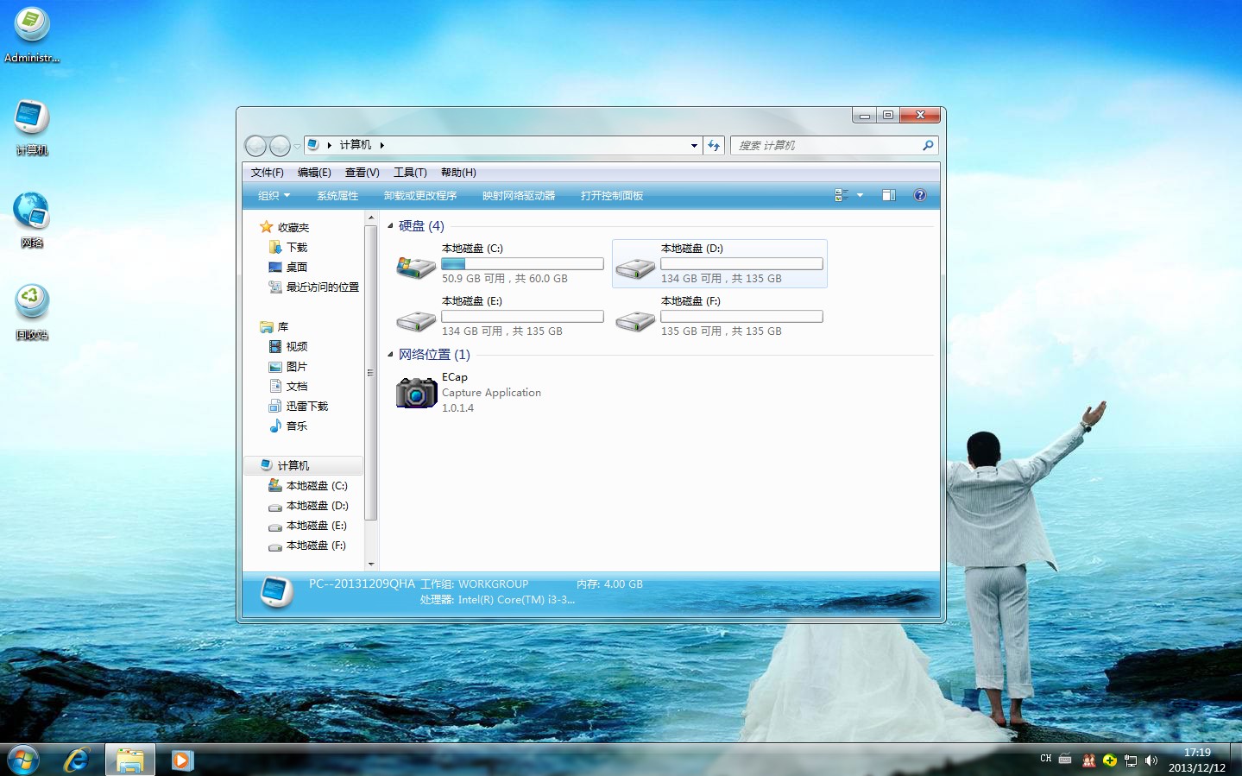The height and width of the screenshot is (776, 1242).
Task: Click the volume speaker tray icon
Action: [1151, 760]
